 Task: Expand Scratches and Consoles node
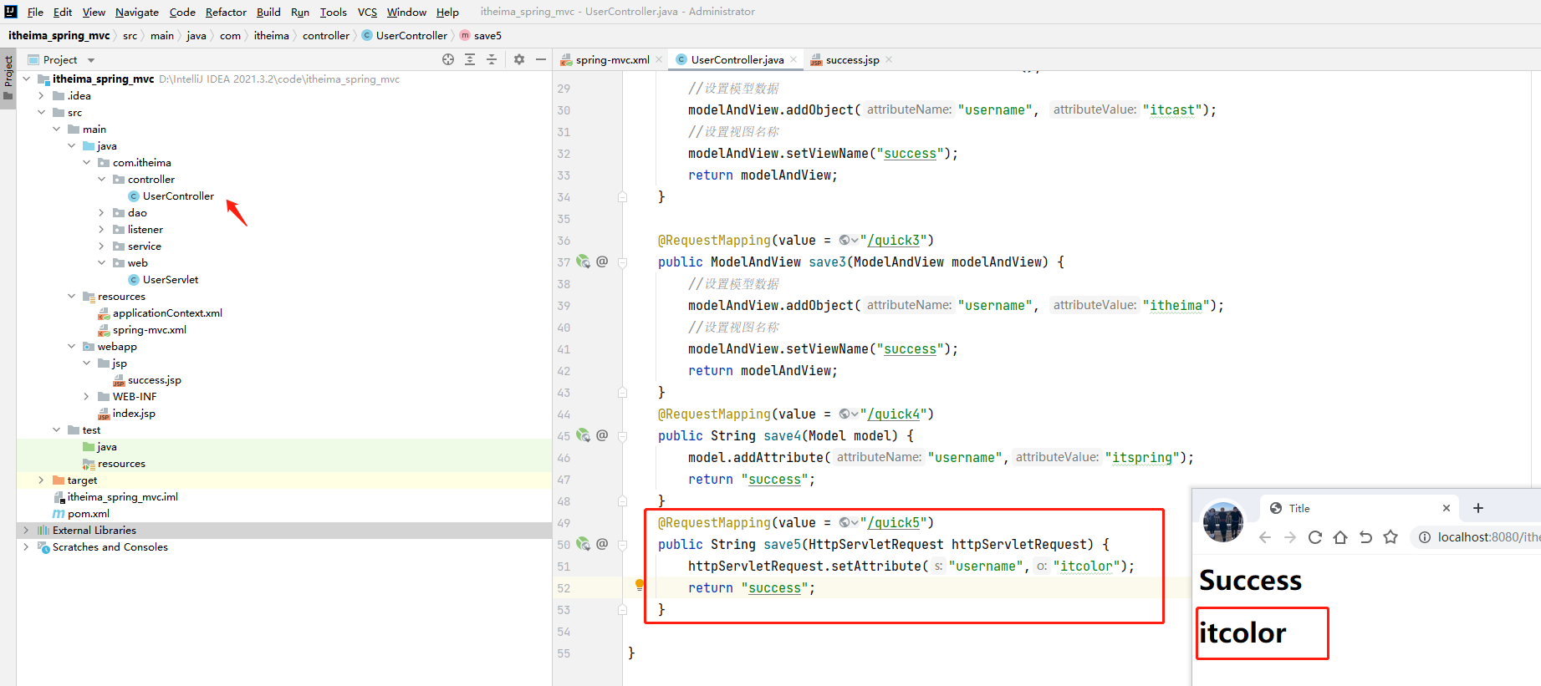(x=26, y=546)
